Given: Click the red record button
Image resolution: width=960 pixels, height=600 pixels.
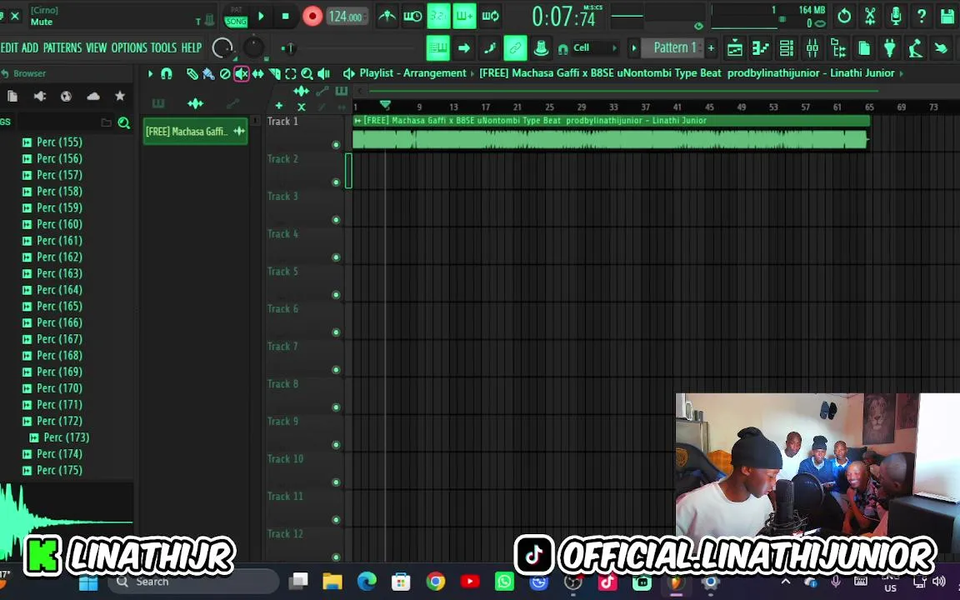Looking at the screenshot, I should [x=312, y=17].
